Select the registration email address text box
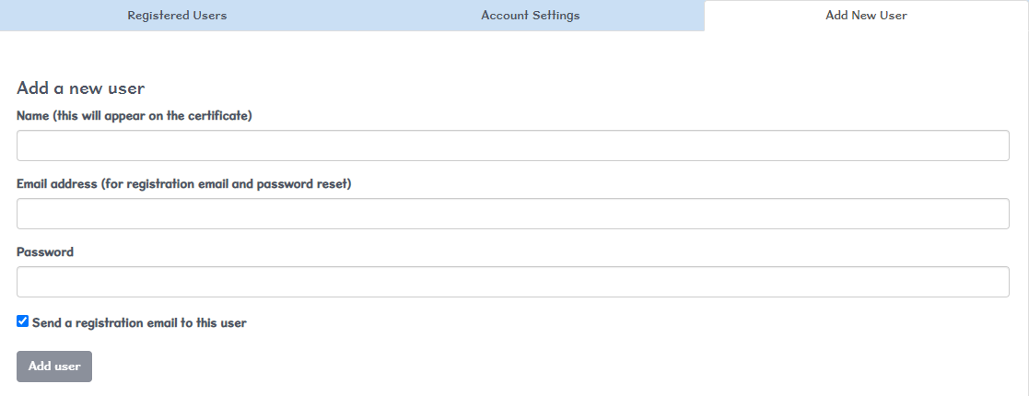 pos(512,214)
